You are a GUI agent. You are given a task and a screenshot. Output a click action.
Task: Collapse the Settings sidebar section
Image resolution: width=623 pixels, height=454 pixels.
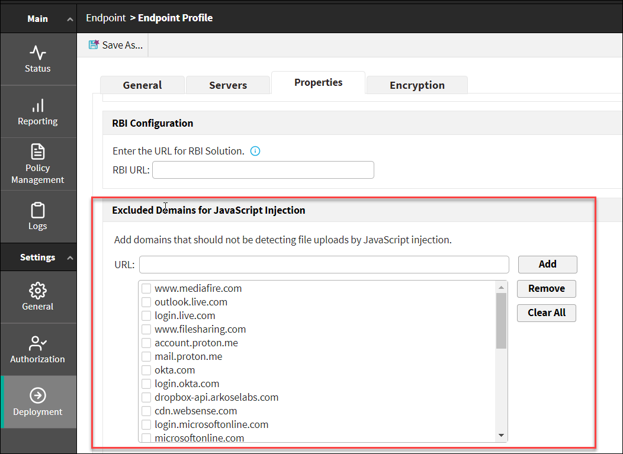point(70,258)
